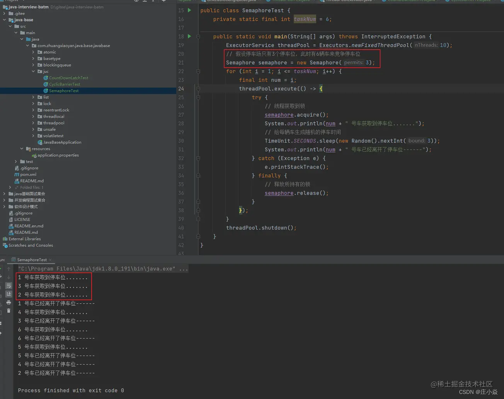Select the lock package
The image size is (504, 399).
(47, 104)
